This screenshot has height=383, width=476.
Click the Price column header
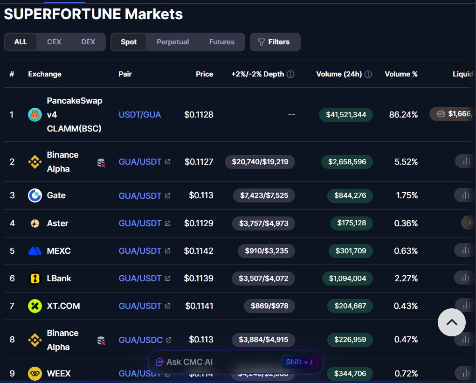coord(204,74)
